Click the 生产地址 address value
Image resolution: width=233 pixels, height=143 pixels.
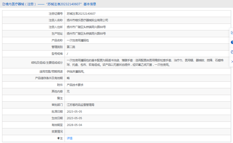86,34
